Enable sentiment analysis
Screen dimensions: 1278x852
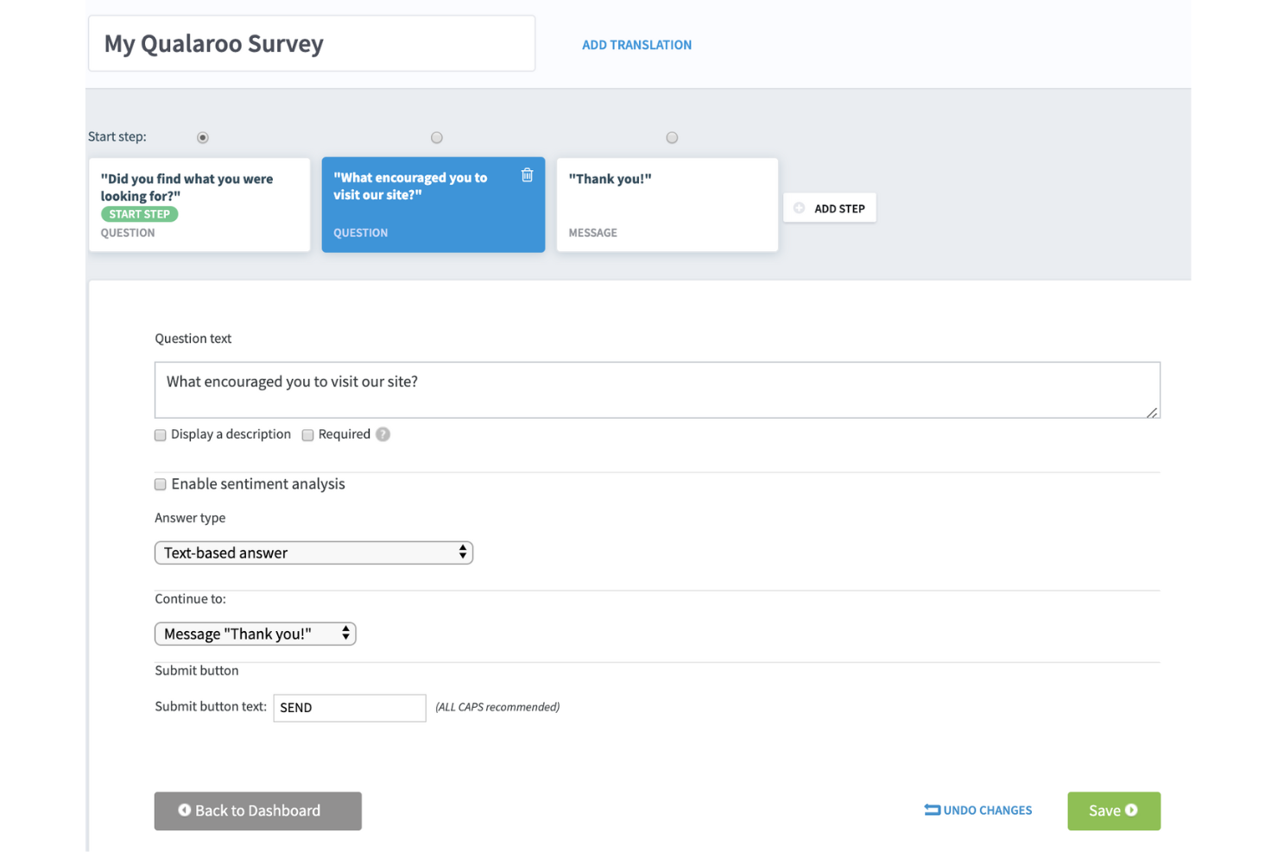[160, 484]
